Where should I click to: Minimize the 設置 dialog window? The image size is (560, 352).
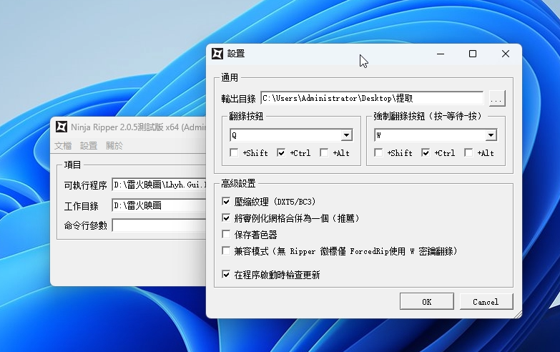coord(441,54)
